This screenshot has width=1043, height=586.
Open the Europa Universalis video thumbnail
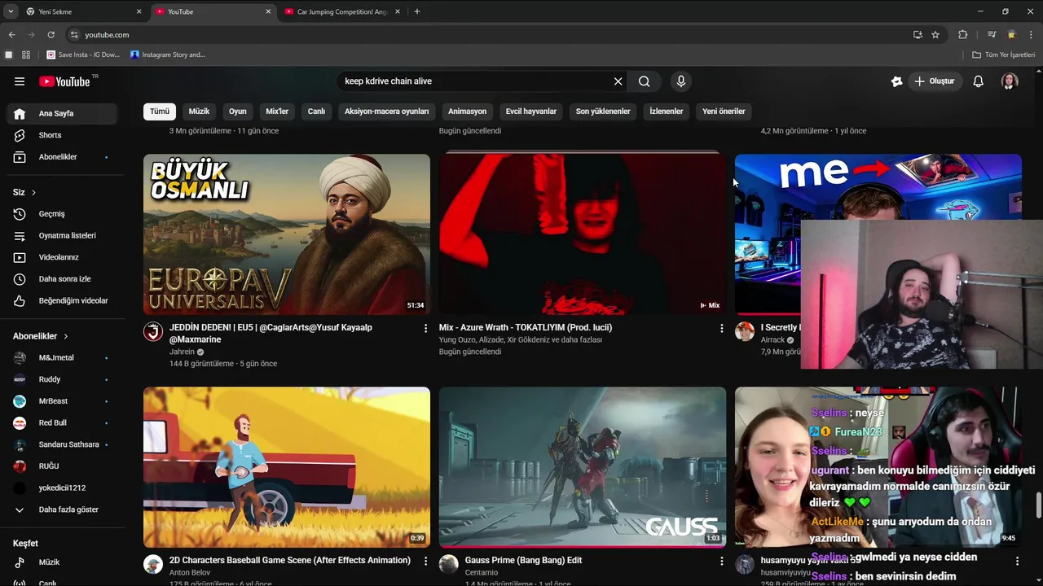(x=287, y=234)
